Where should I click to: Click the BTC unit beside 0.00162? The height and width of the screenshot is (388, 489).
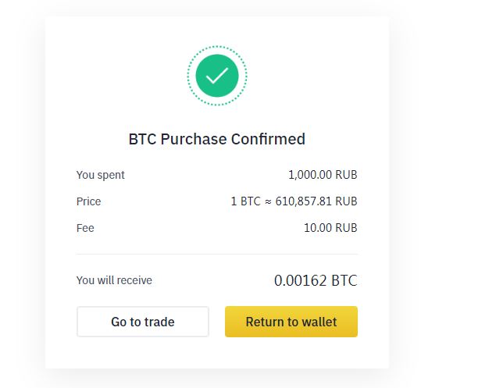tap(344, 280)
